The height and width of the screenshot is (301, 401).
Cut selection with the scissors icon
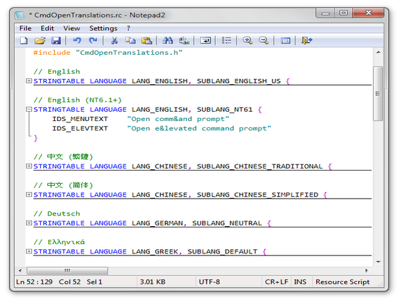[114, 40]
